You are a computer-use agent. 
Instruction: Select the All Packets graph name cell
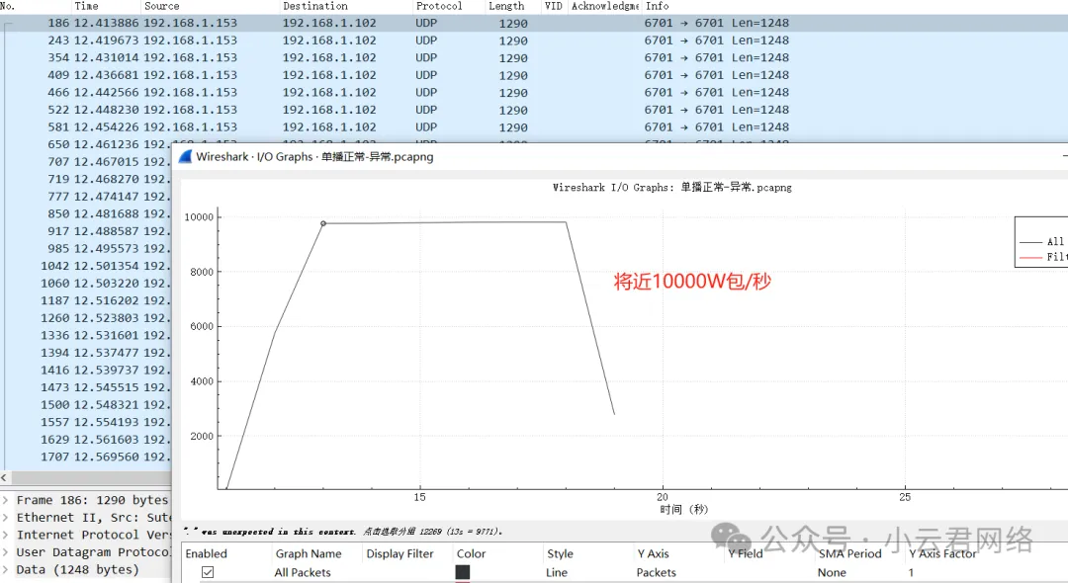[303, 572]
